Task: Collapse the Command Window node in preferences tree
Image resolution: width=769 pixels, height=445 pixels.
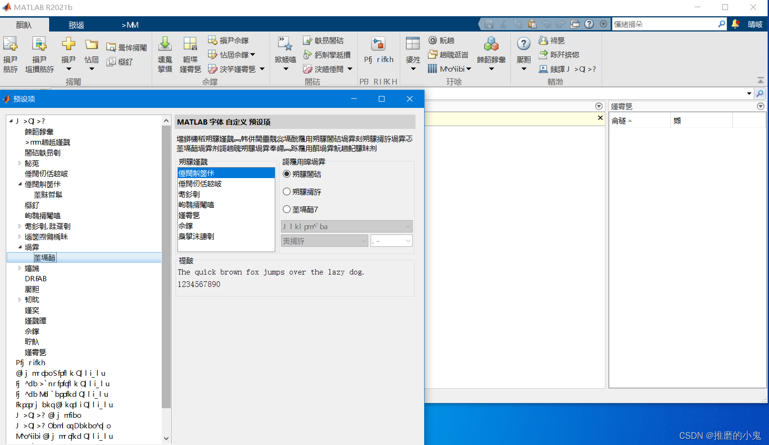Action: (x=20, y=184)
